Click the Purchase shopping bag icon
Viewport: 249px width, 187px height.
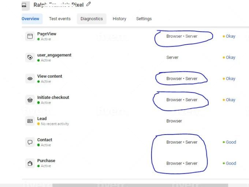(x=30, y=163)
